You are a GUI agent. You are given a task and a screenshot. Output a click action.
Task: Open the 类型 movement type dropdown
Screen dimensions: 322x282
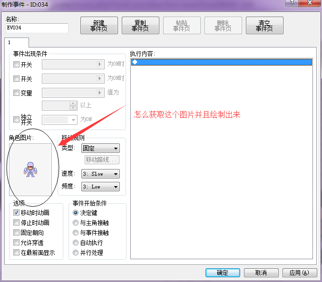click(x=100, y=148)
